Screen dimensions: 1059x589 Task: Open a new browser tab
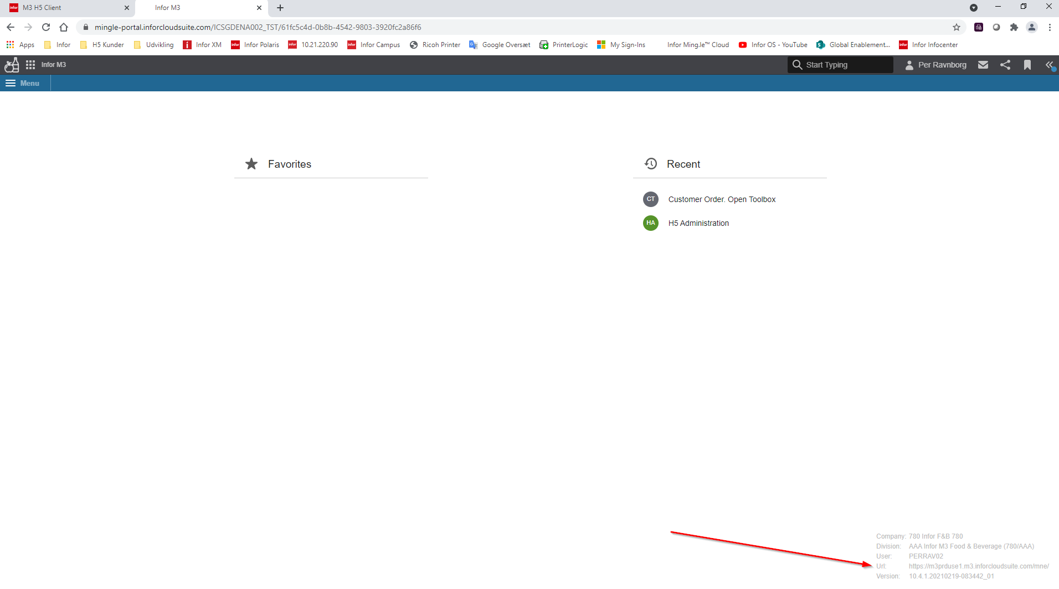click(280, 8)
